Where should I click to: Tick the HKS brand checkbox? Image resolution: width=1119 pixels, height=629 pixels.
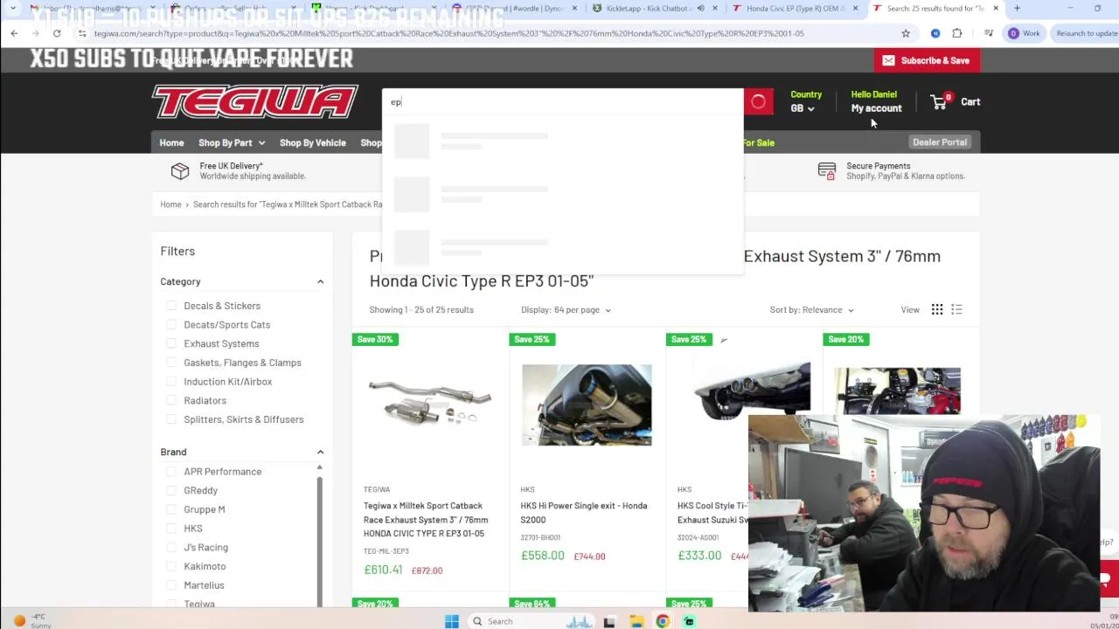171,529
